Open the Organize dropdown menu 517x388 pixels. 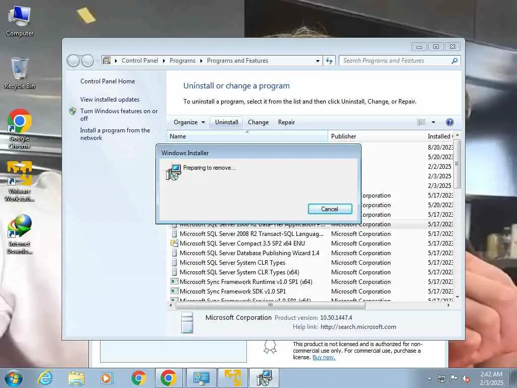click(x=189, y=122)
